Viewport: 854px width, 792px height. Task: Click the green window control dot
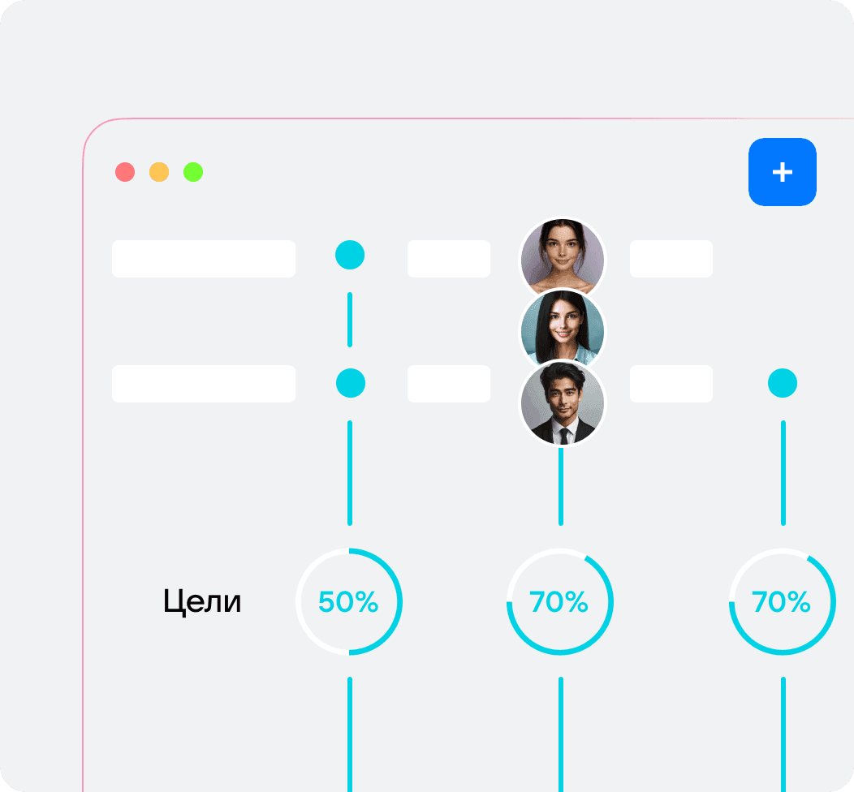coord(193,172)
